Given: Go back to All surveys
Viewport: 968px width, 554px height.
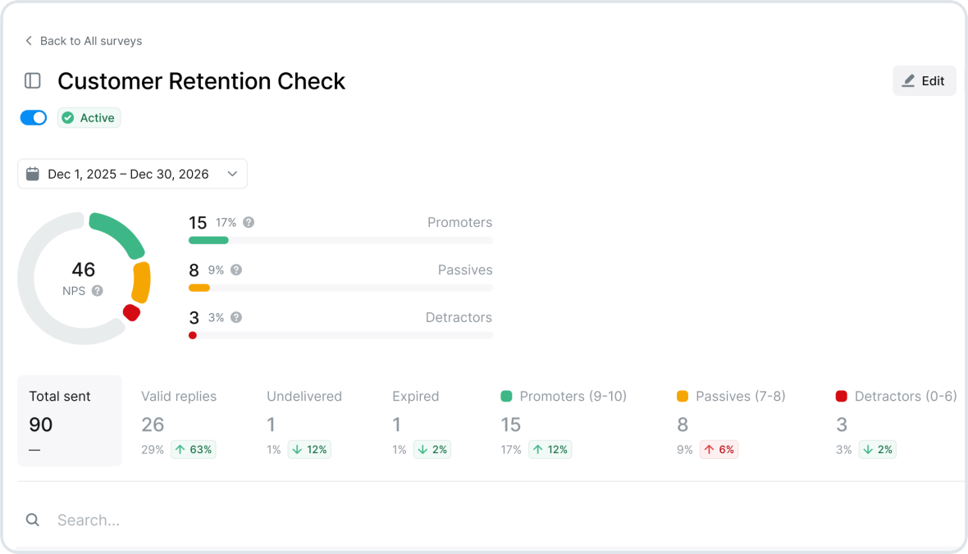Looking at the screenshot, I should click(84, 41).
